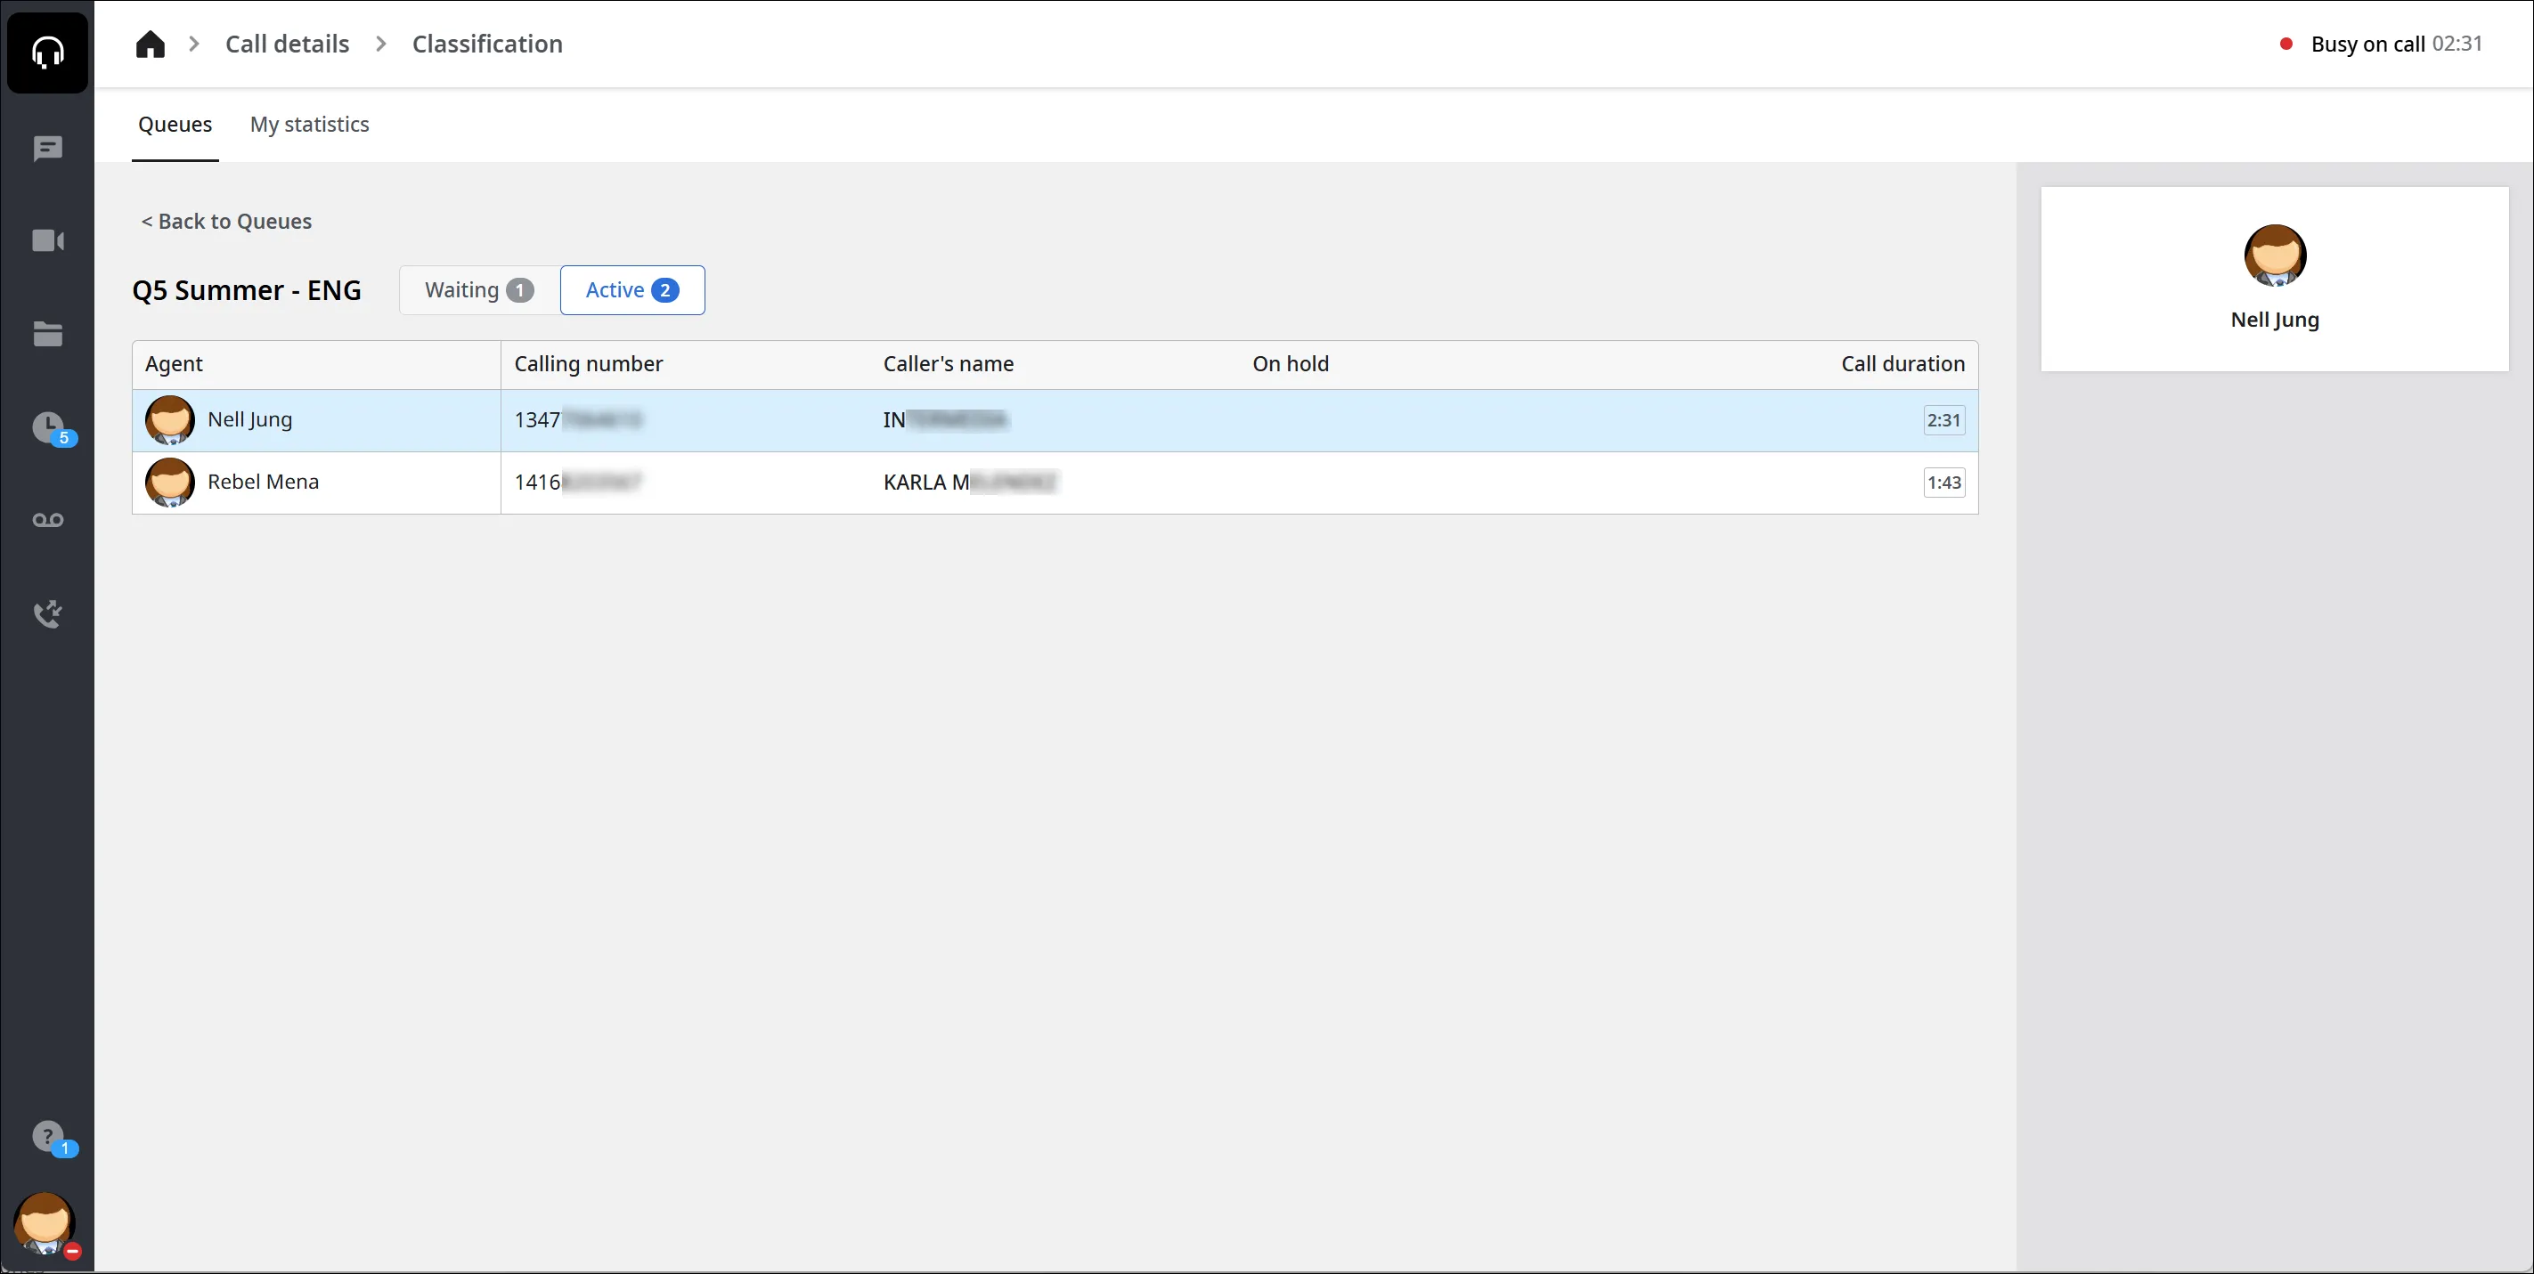2534x1274 pixels.
Task: Click Busy on call status text
Action: coord(2367,45)
